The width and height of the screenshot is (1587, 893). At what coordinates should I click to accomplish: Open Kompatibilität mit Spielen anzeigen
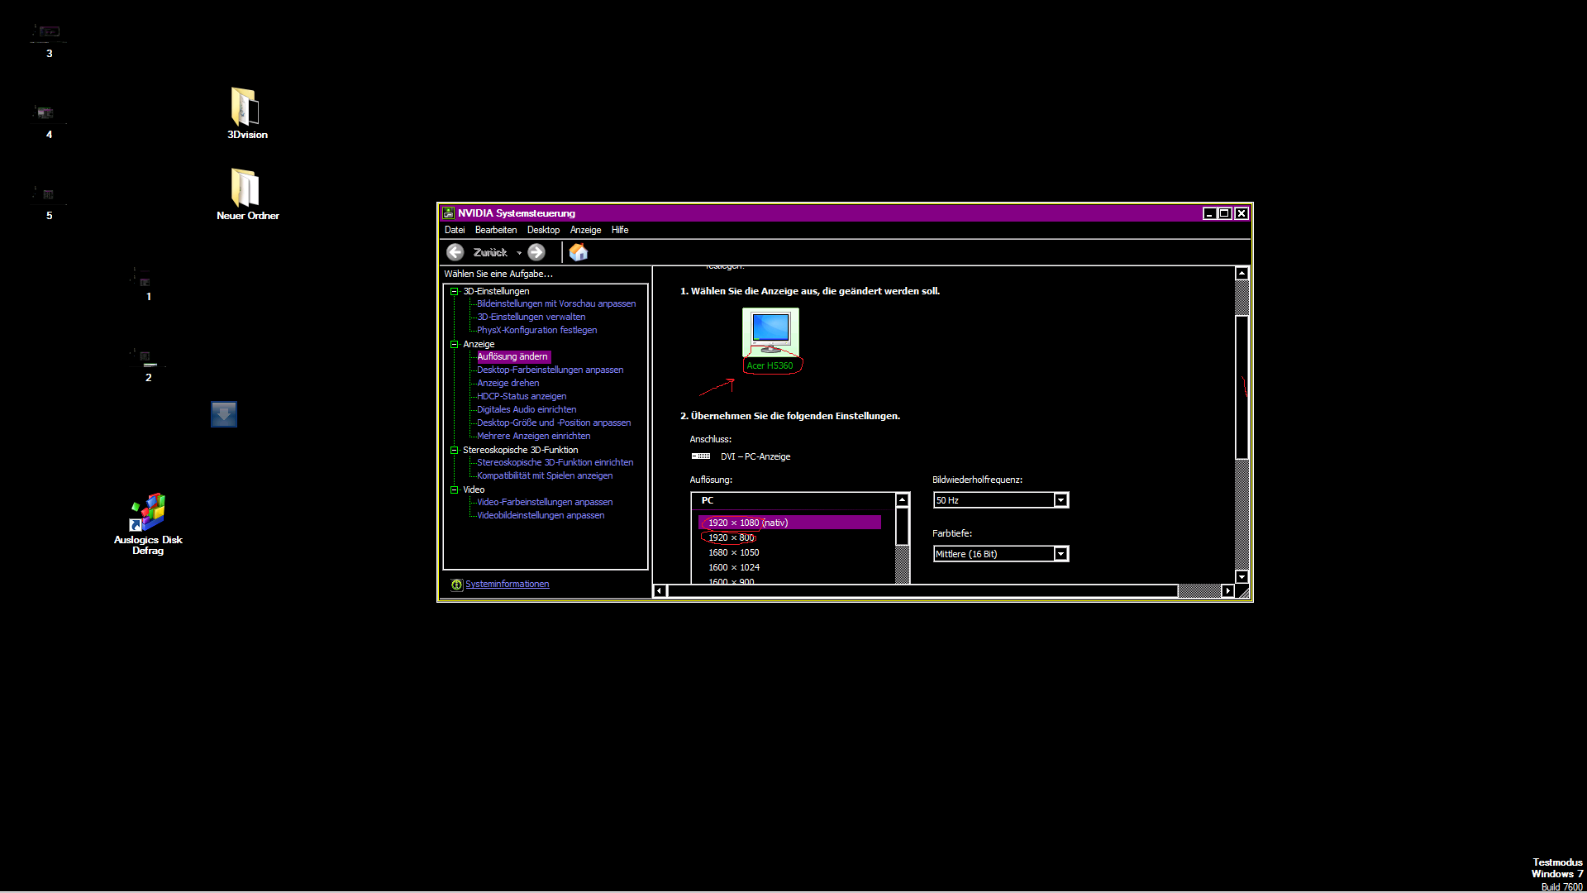click(545, 476)
